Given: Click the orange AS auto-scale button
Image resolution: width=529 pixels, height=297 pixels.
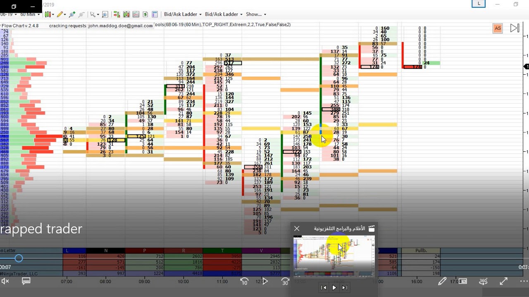Looking at the screenshot, I should point(498,28).
